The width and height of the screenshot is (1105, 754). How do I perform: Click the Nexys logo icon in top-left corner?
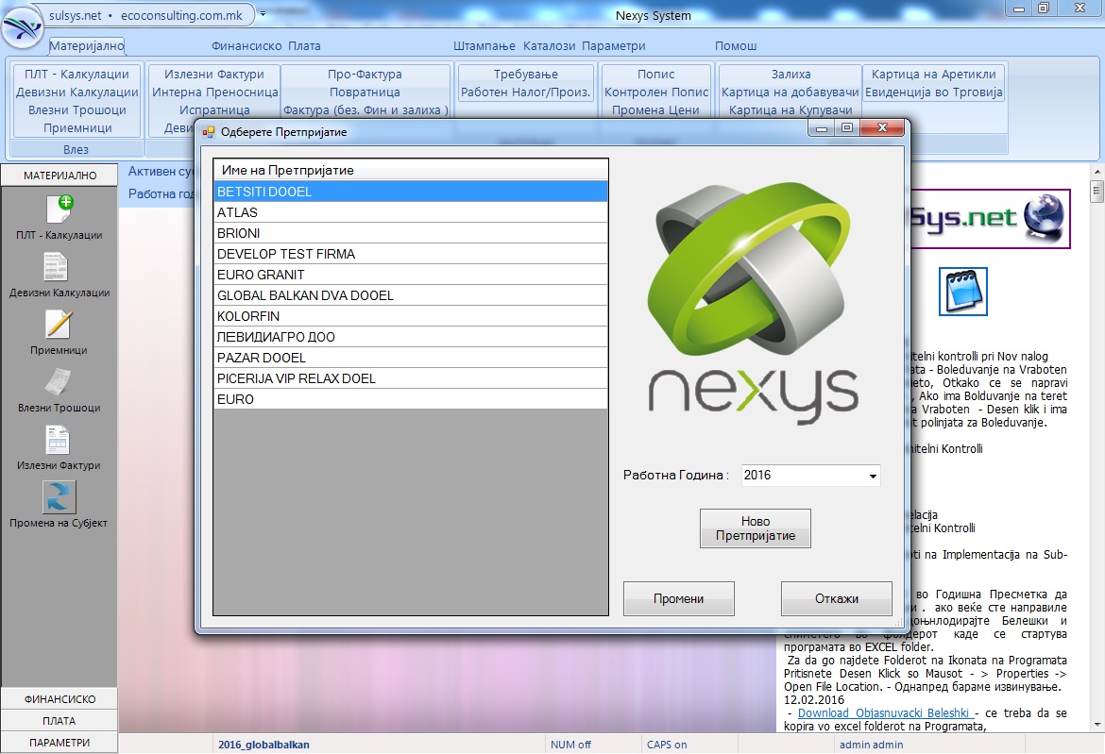tap(23, 25)
